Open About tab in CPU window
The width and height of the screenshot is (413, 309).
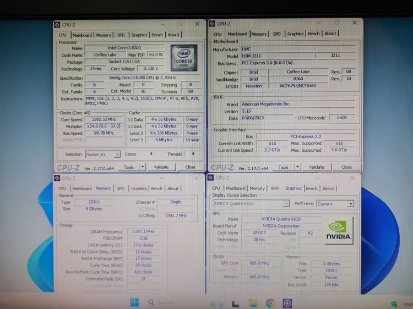(173, 35)
